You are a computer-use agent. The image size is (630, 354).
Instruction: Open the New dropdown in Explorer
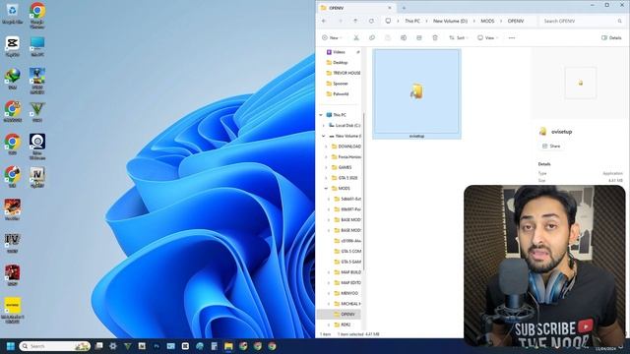(332, 37)
